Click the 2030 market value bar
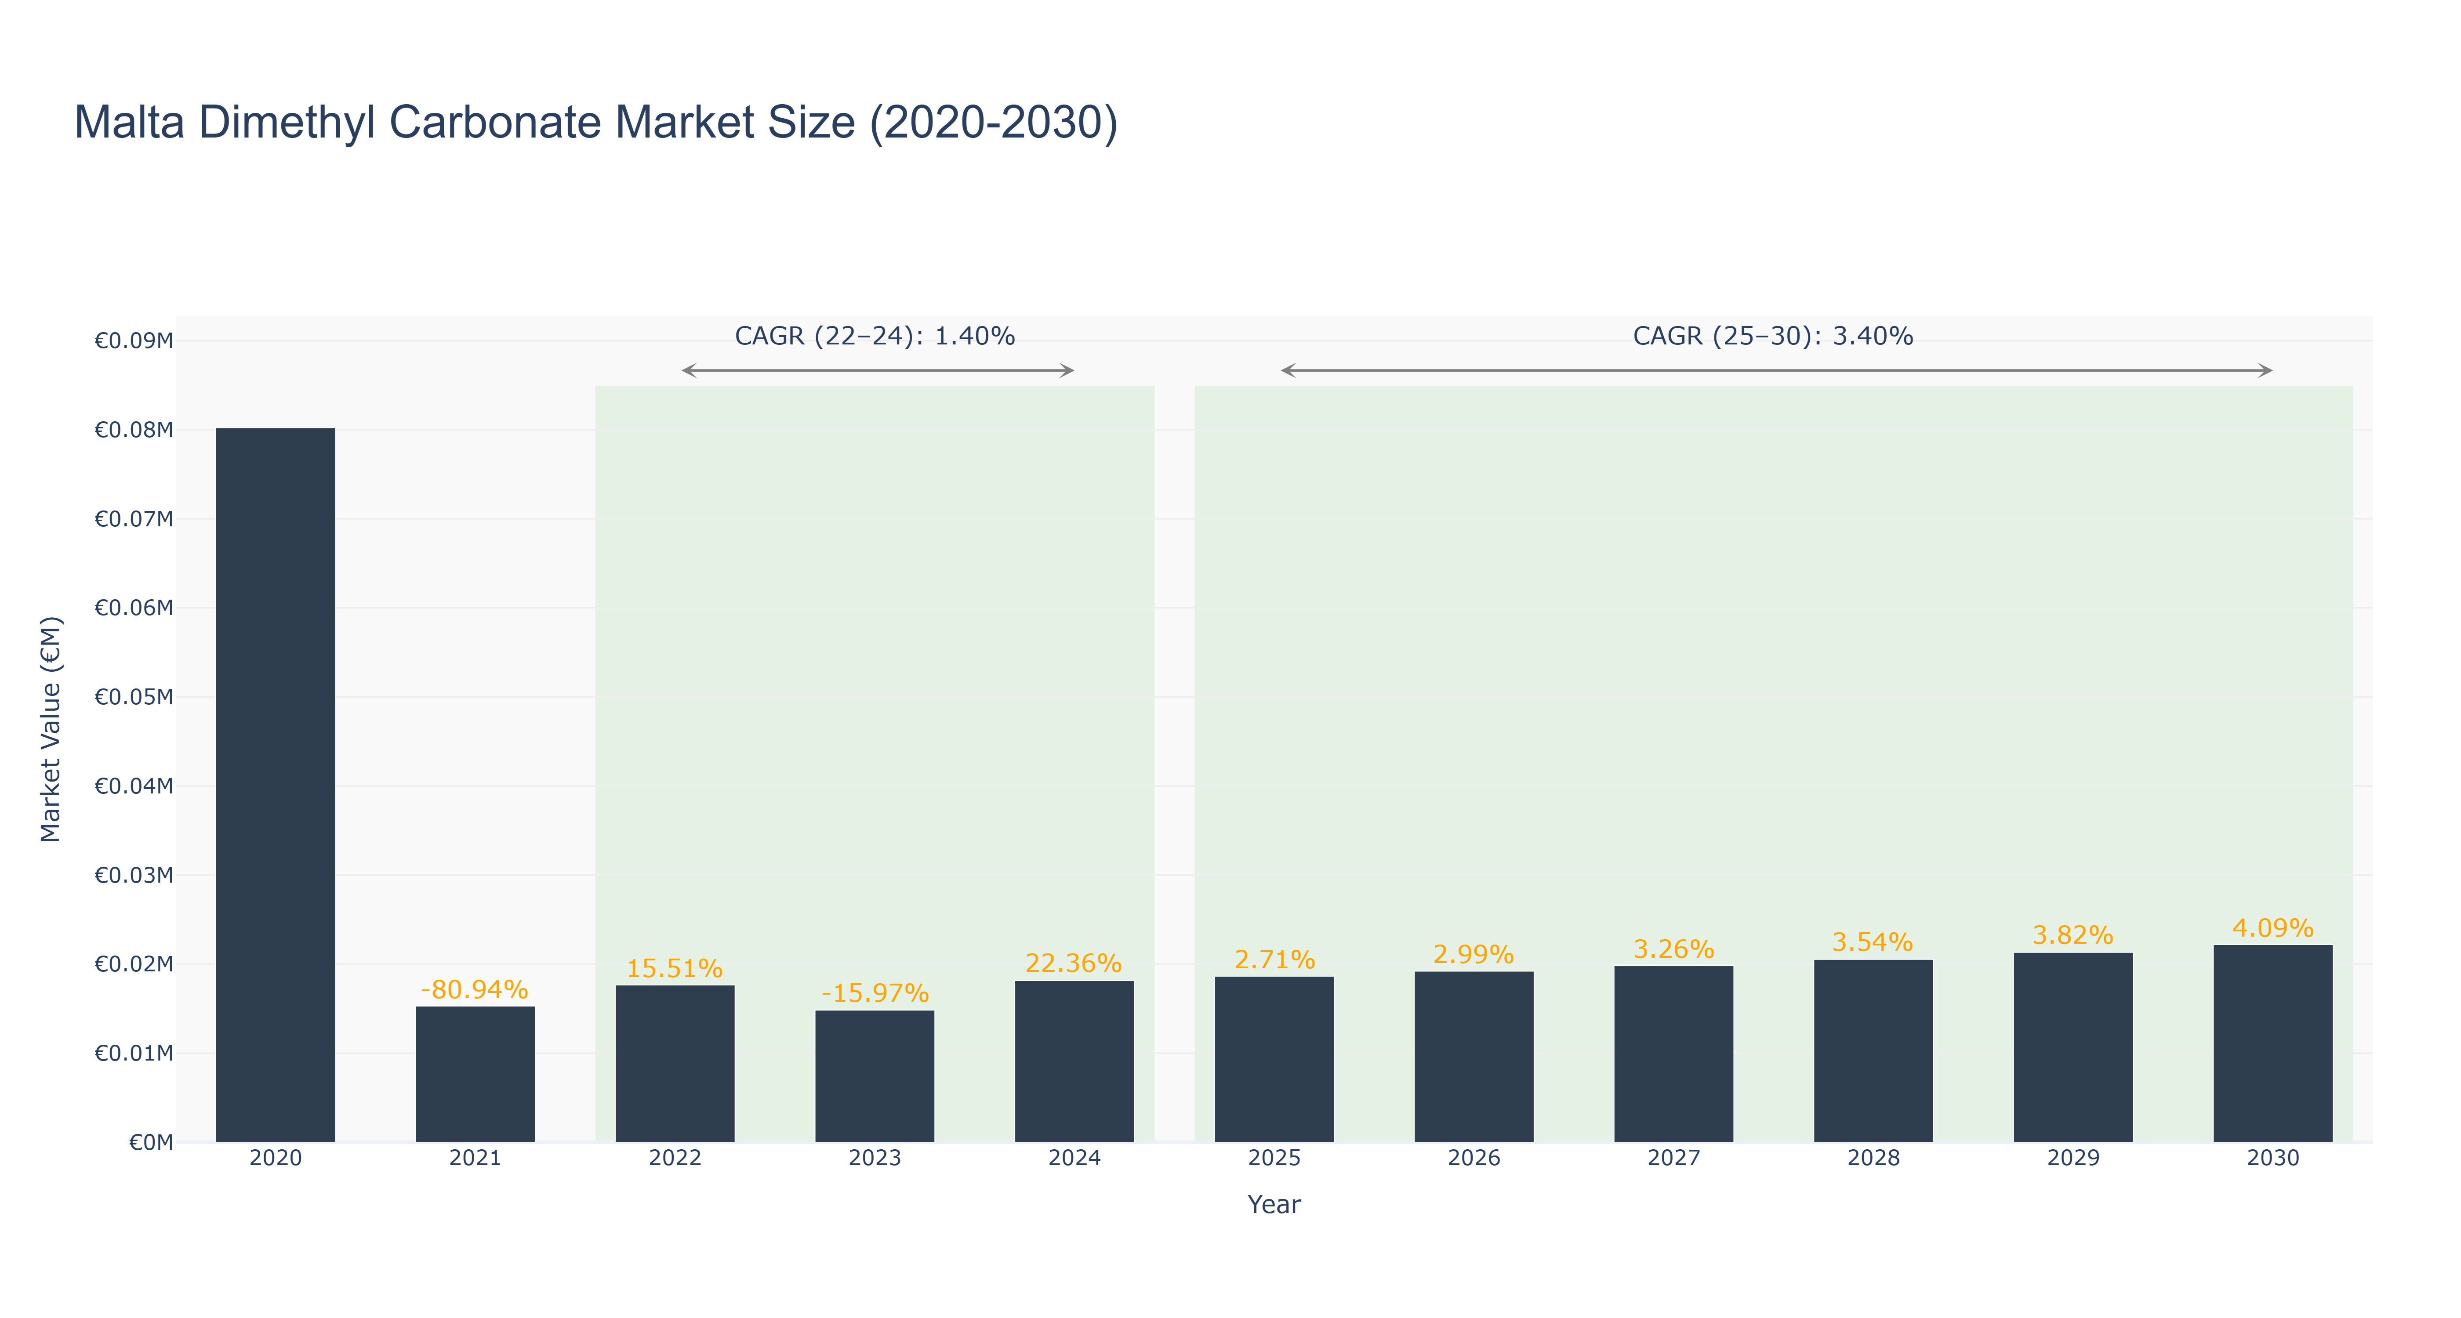The image size is (2461, 1318). click(2272, 1044)
